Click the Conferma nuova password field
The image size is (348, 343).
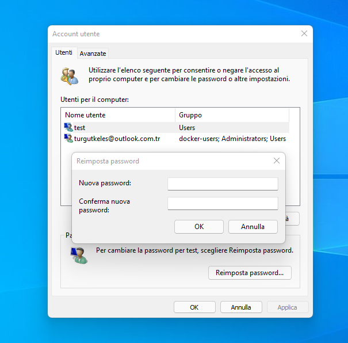[x=223, y=203]
